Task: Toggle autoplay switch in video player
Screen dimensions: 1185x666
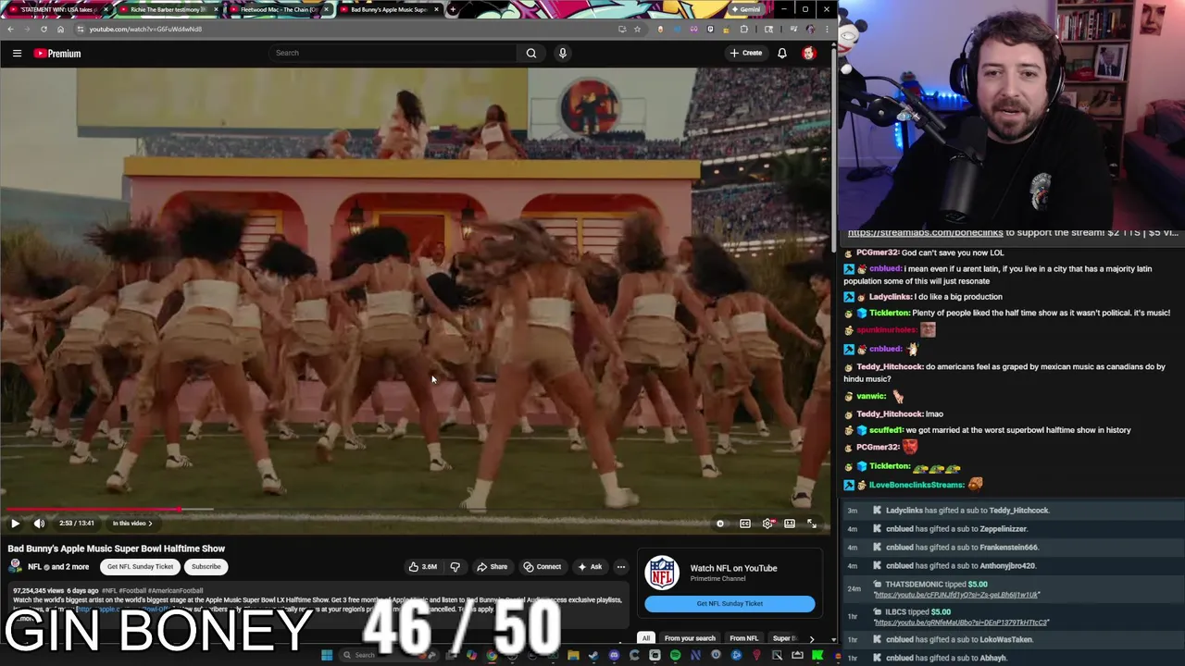Action: (720, 524)
